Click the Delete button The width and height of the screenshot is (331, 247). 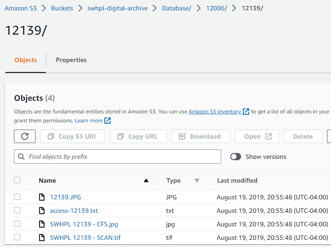click(303, 136)
